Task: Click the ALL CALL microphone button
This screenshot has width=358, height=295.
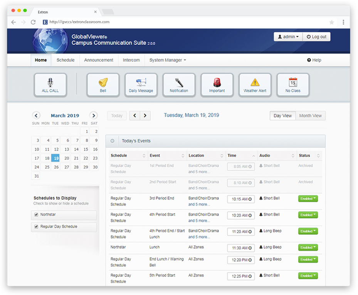Action: click(50, 85)
